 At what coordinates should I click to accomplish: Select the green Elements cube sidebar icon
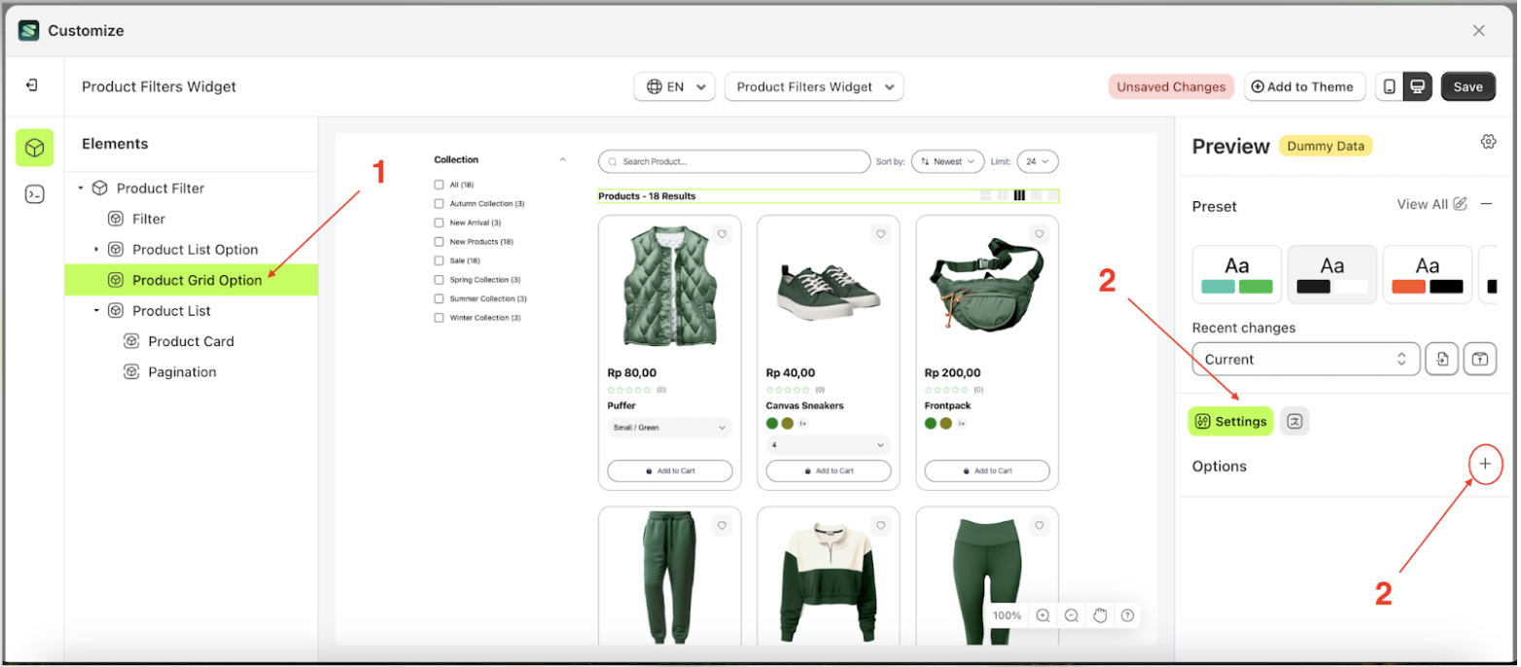34,148
